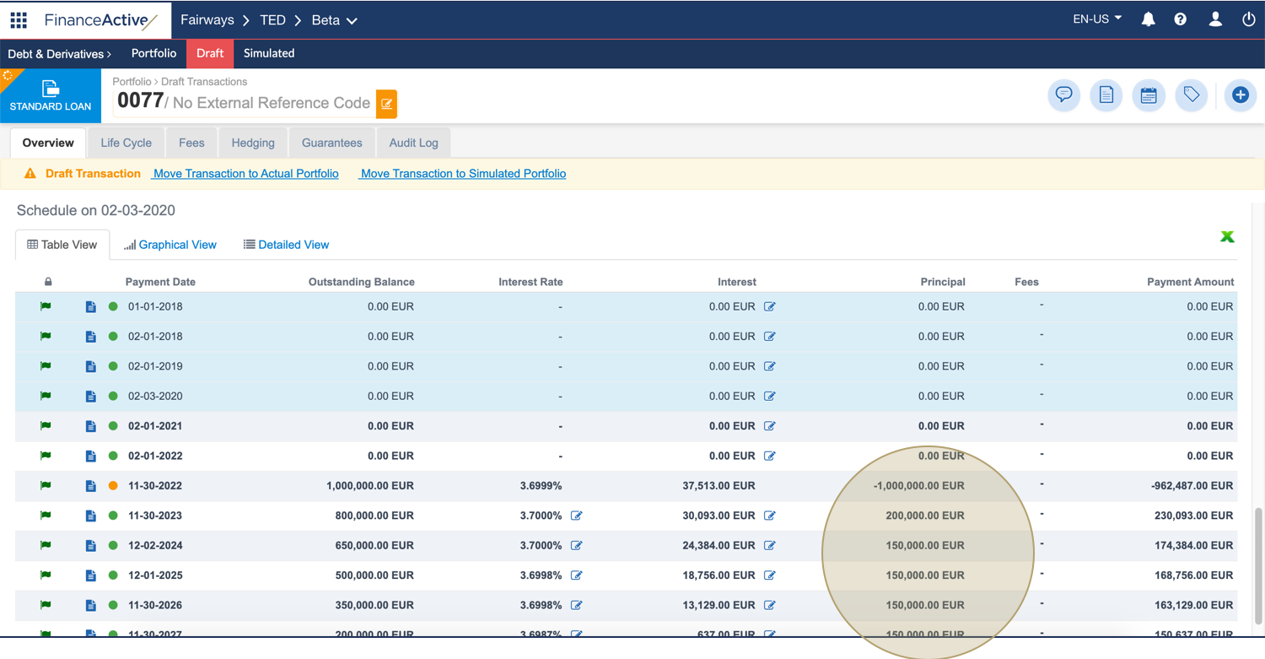Switch to the Hedging tab
Image resolution: width=1265 pixels, height=659 pixels.
252,142
